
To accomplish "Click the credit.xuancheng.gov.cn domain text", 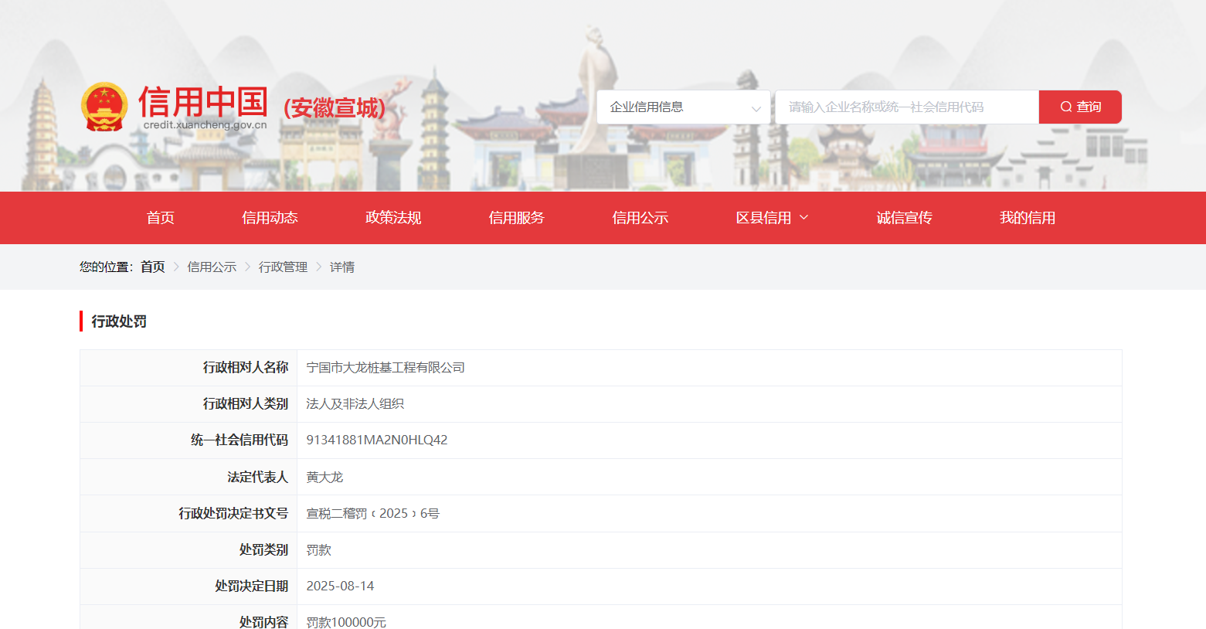I will coord(205,125).
